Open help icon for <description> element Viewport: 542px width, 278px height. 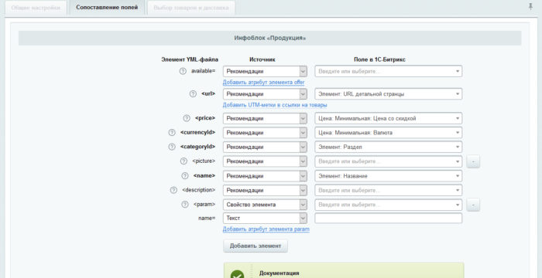(x=173, y=190)
